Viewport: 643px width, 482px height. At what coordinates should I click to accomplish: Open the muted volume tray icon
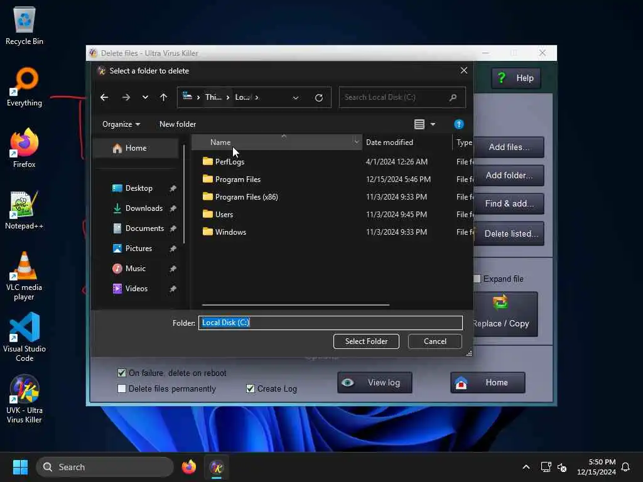pos(562,467)
